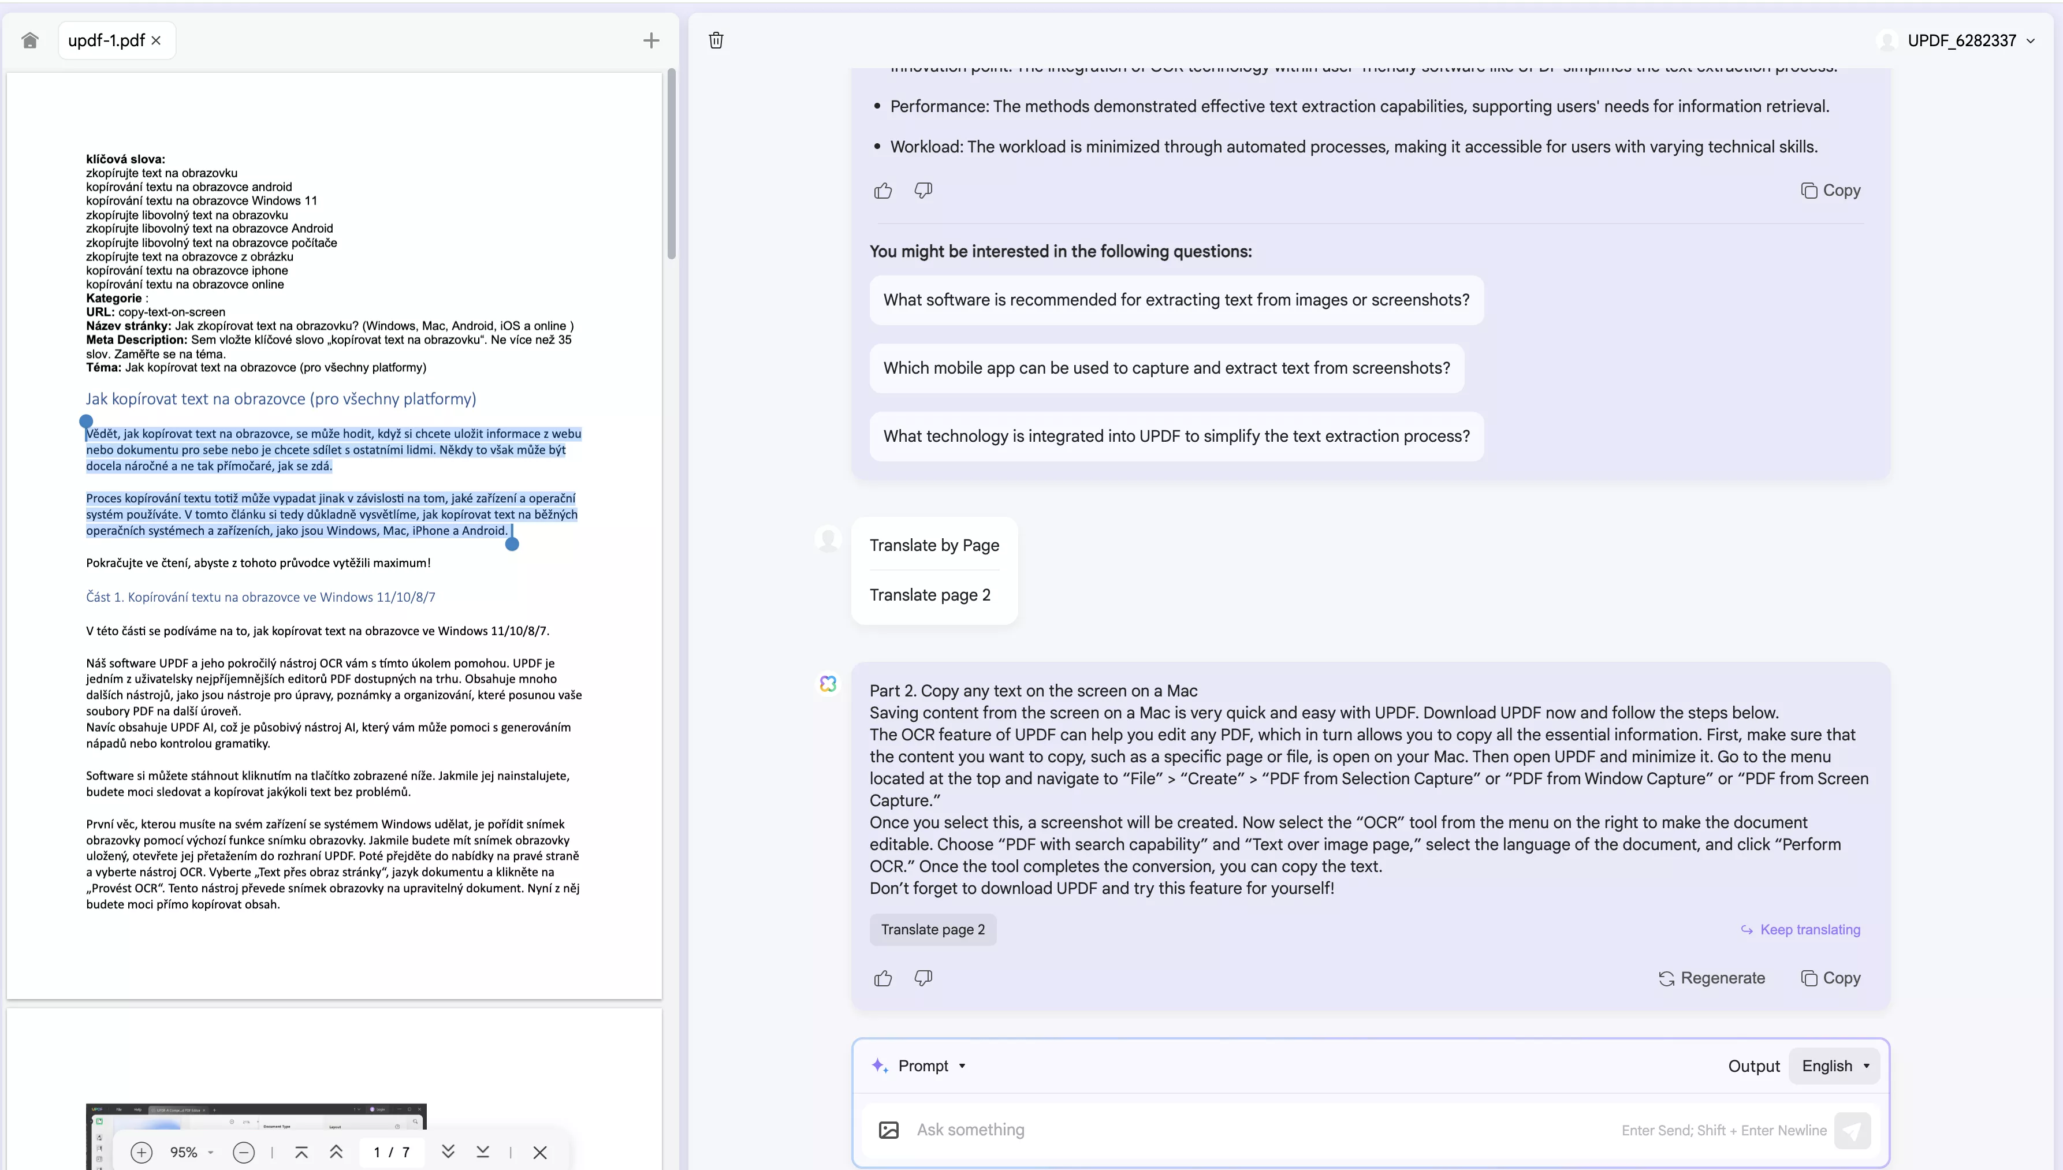2063x1170 pixels.
Task: Copy the AI response about OCR performance
Action: [x=1831, y=191]
